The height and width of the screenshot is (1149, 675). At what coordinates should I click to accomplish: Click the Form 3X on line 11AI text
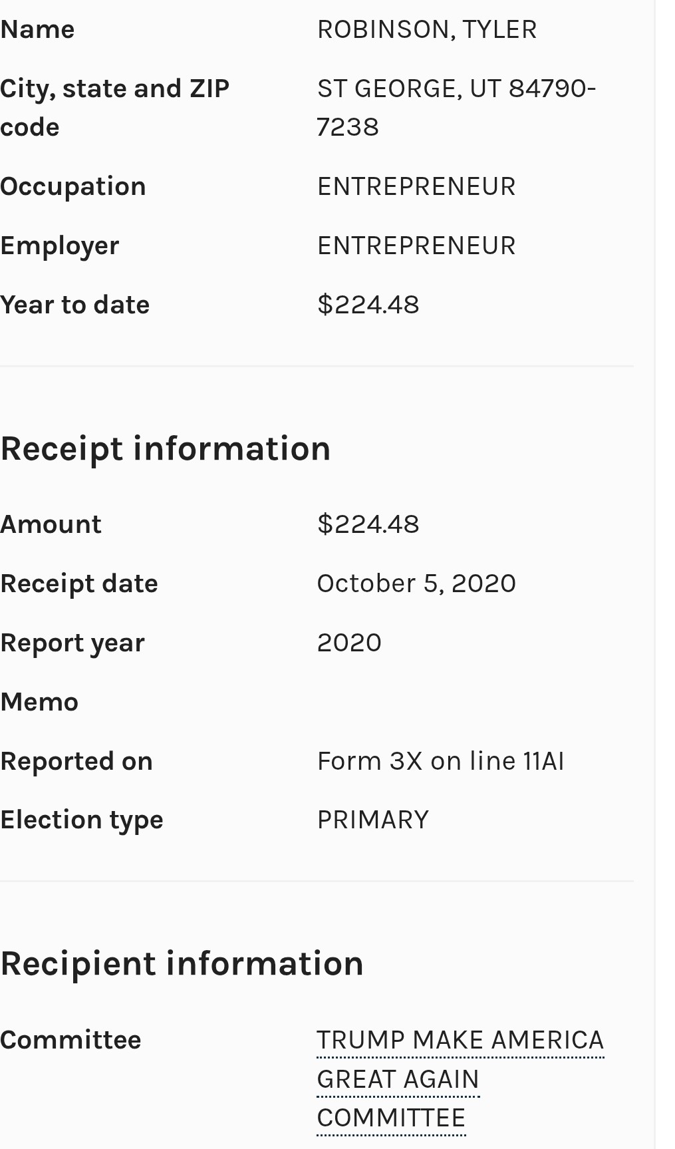click(x=440, y=762)
